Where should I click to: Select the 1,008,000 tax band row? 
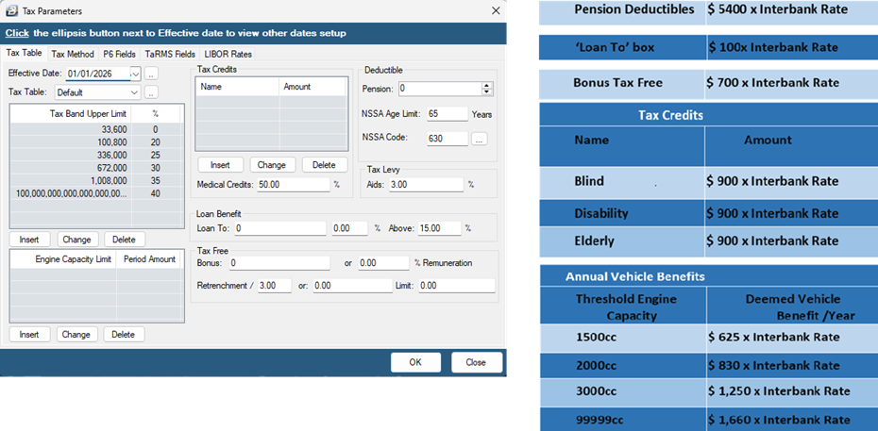point(95,180)
